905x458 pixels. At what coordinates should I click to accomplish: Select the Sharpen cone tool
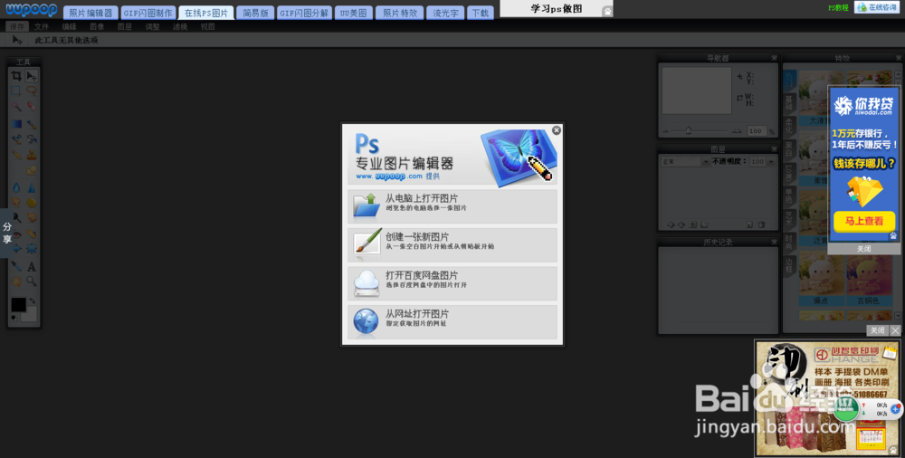point(31,187)
